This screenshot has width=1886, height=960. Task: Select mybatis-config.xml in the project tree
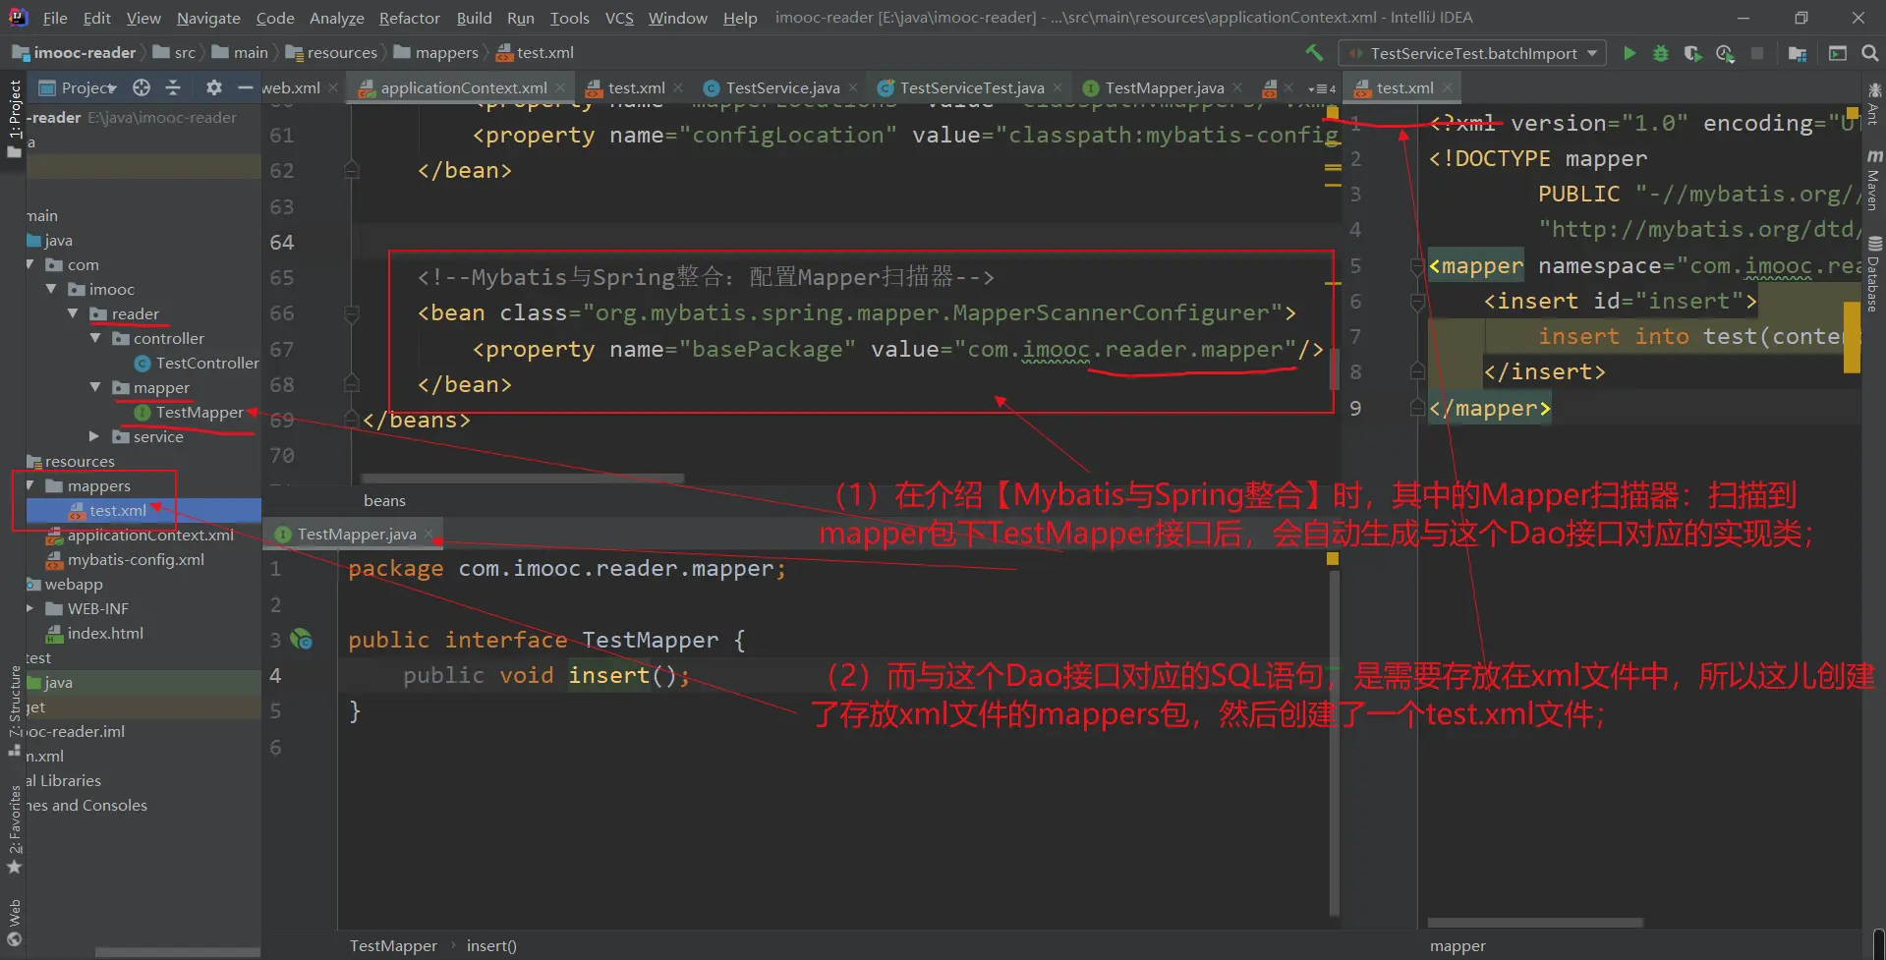click(x=136, y=559)
